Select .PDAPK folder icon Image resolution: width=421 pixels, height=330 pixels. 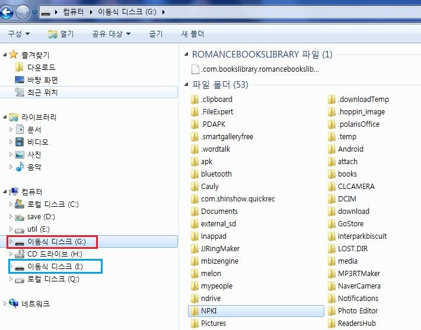(x=194, y=124)
